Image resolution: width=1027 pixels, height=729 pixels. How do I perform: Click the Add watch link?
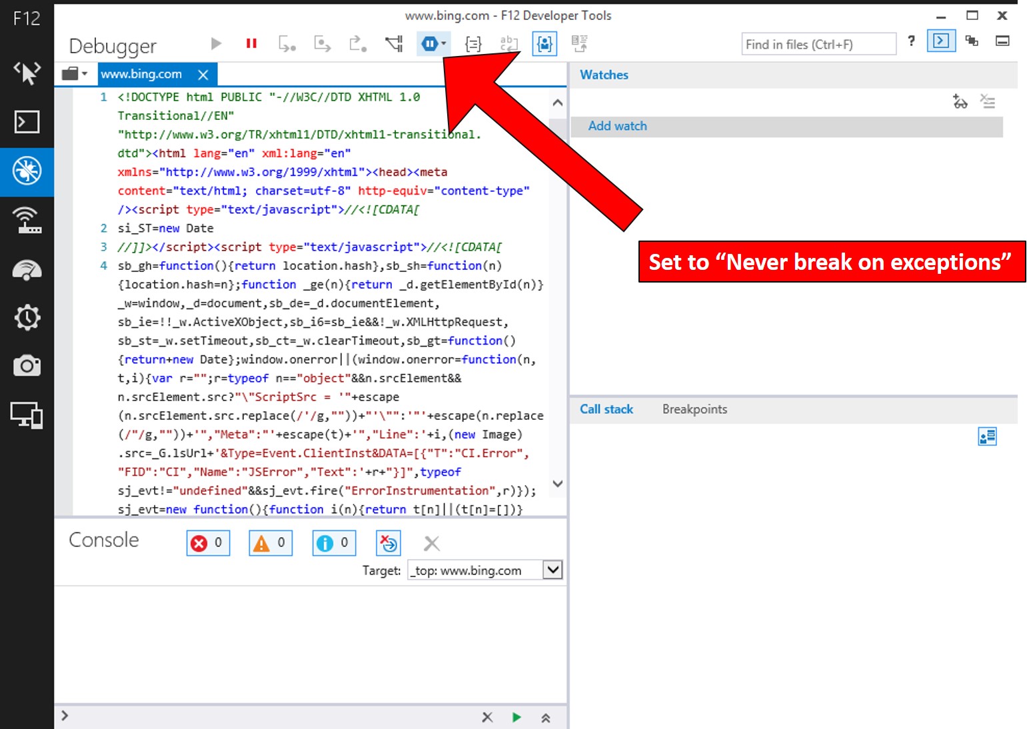[x=617, y=126]
